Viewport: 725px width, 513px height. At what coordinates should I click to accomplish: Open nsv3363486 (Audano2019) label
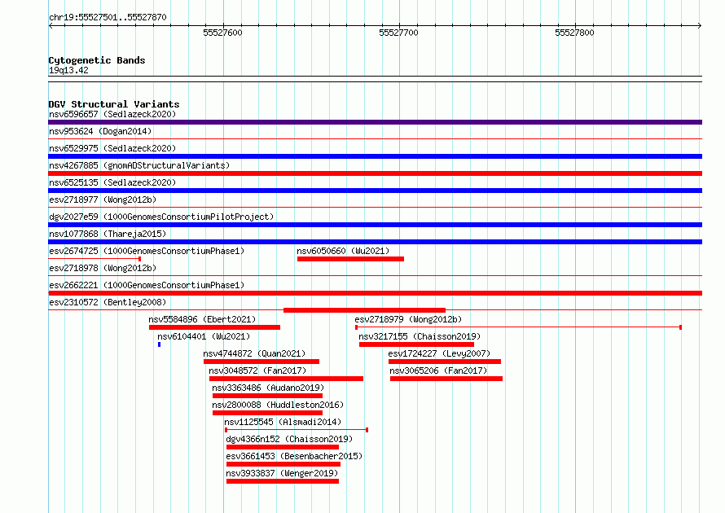(x=268, y=388)
